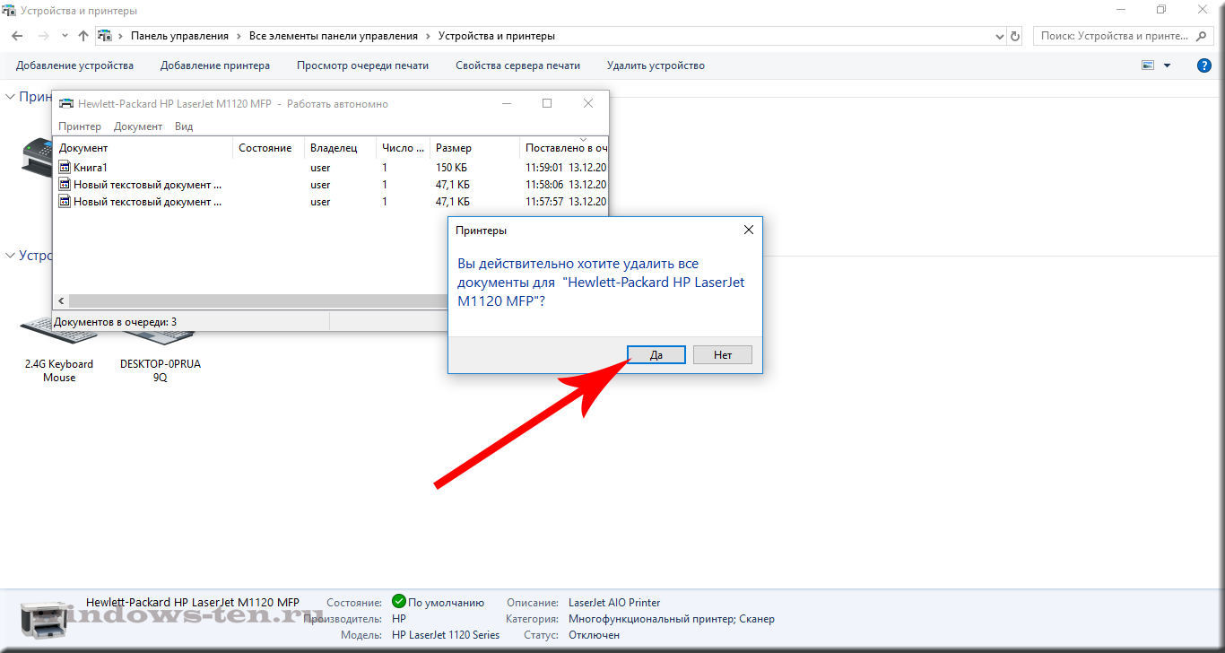Screen dimensions: 1225x653
Task: Click Удалить устройство in the toolbar
Action: (x=656, y=65)
